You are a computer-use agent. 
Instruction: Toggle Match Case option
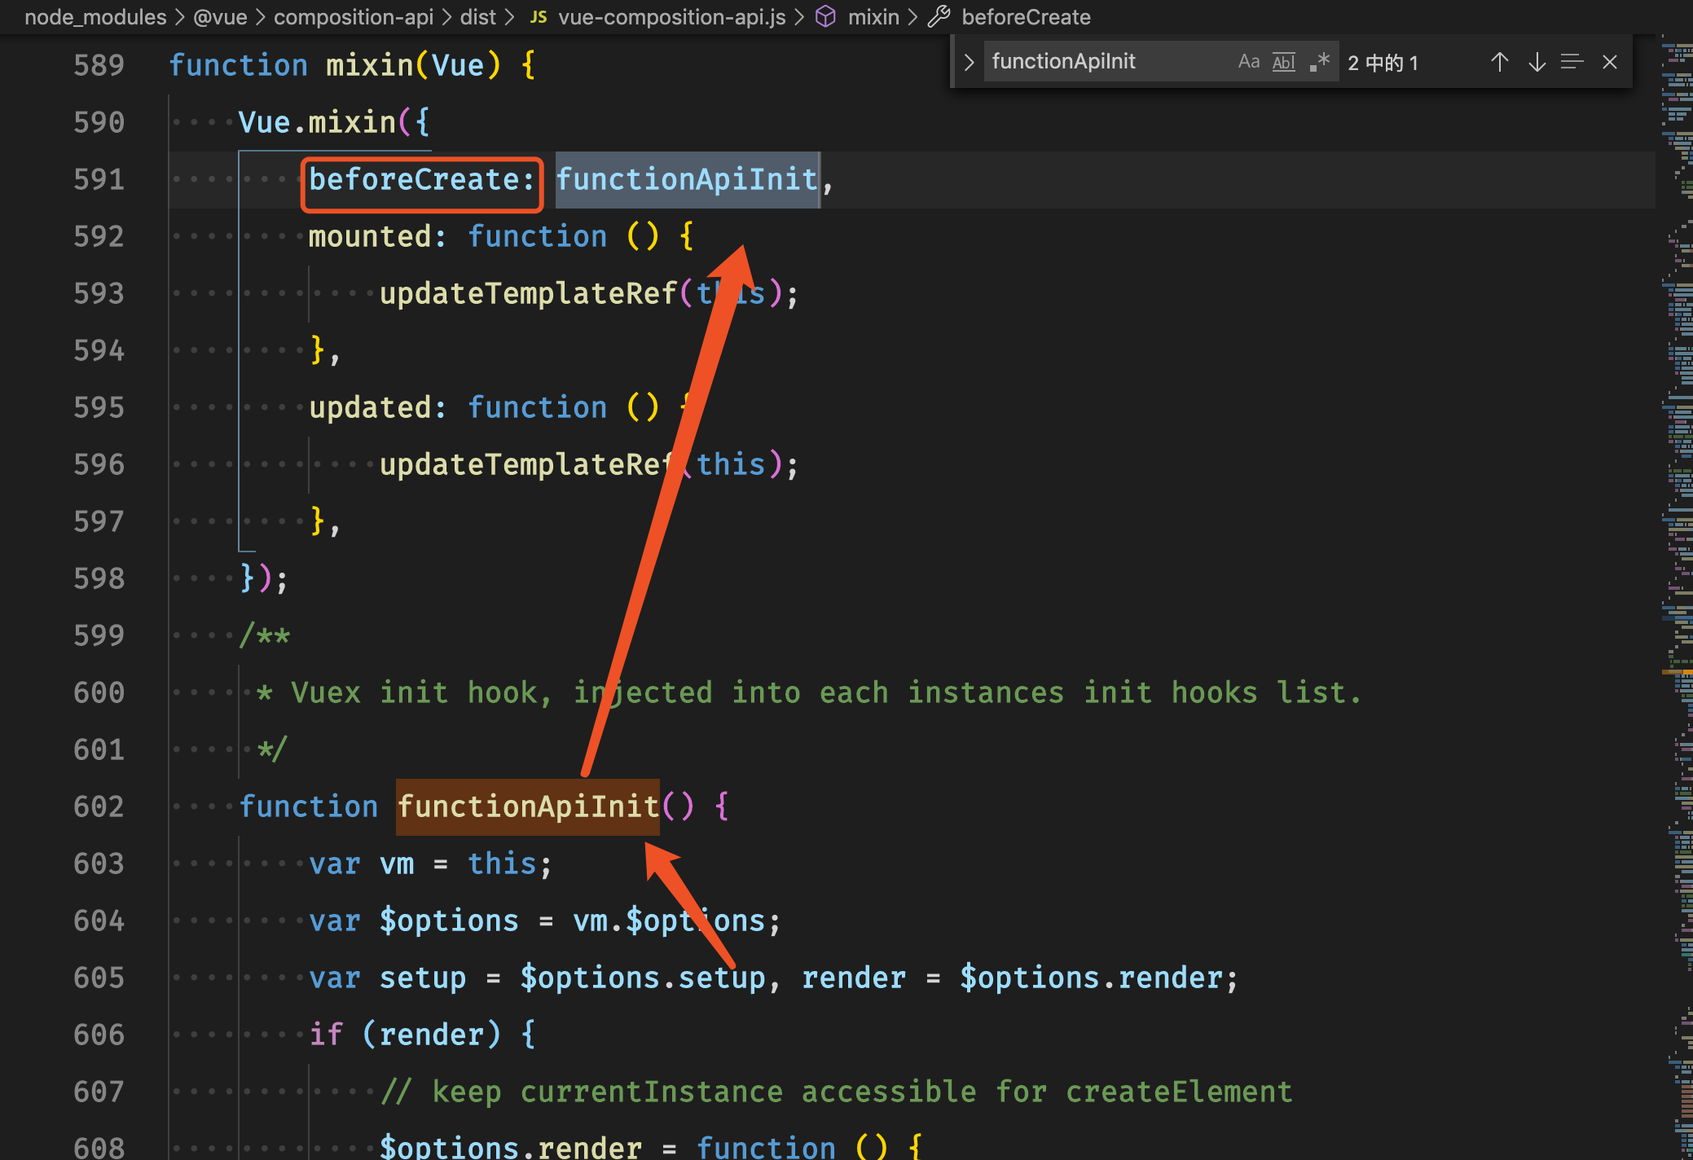[x=1248, y=62]
